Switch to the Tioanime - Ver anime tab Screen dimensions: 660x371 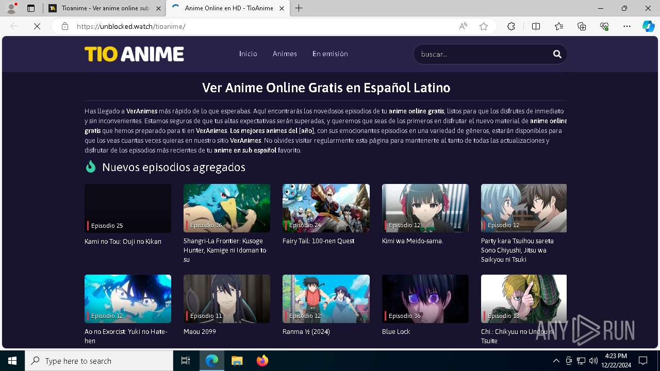[104, 8]
